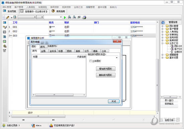Click the management tree horizontal scrollbar thumb
184x129 pixels.
(x=170, y=97)
